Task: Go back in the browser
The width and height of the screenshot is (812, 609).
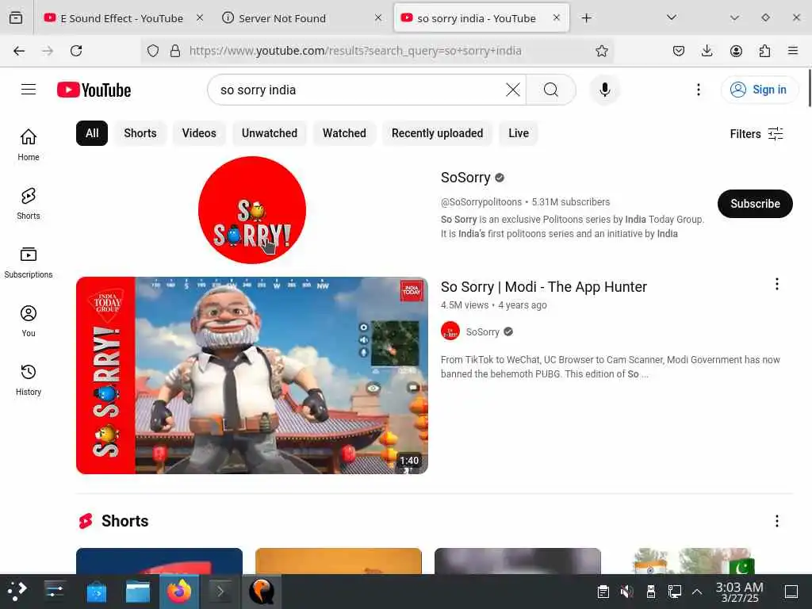Action: 19,51
